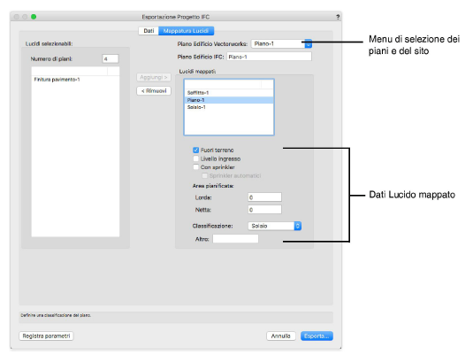
Task: Click the Registra parametri button
Action: (x=46, y=336)
